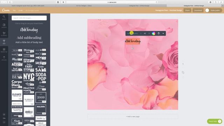224x126 pixels.
Task: Open the Search tab in Canva sidebar
Action: coord(4,17)
